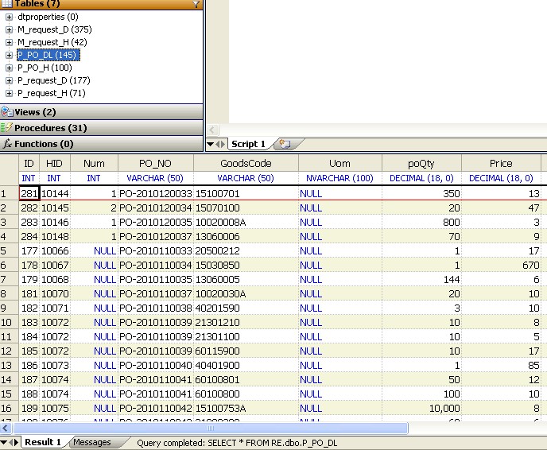Click the results scrollbar left arrow
The image size is (547, 450).
[6, 428]
